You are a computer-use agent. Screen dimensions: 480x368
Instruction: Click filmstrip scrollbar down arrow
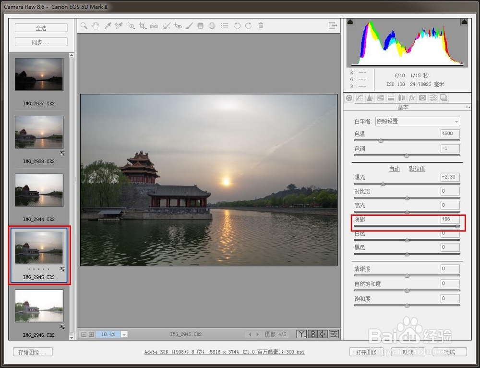pyautogui.click(x=72, y=337)
